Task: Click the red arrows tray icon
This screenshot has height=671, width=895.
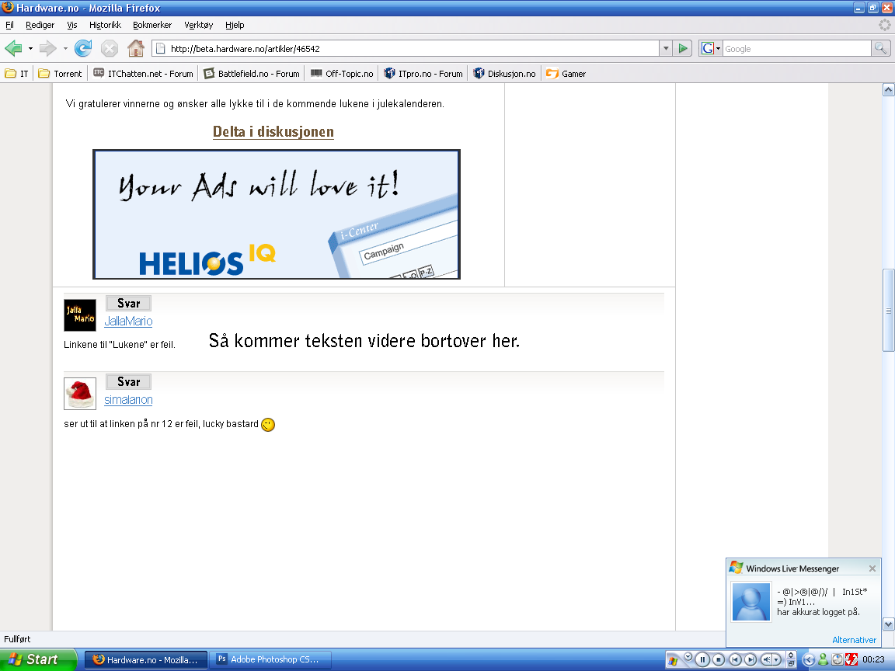Action: tap(851, 659)
